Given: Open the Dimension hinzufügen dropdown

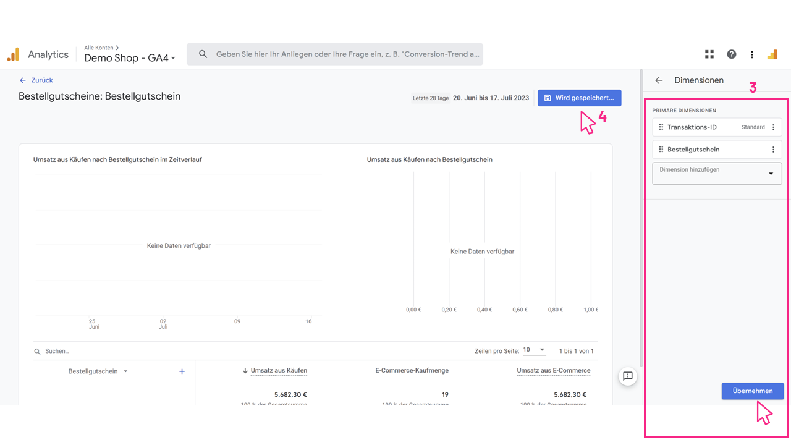Looking at the screenshot, I should [x=717, y=173].
